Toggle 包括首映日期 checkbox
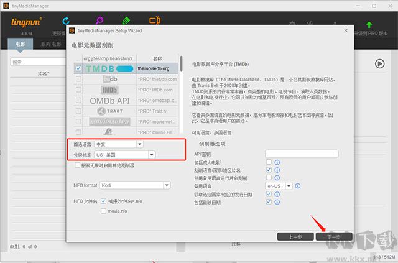 pos(269,202)
